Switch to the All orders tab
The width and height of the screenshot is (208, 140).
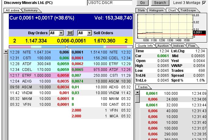(x=12, y=10)
